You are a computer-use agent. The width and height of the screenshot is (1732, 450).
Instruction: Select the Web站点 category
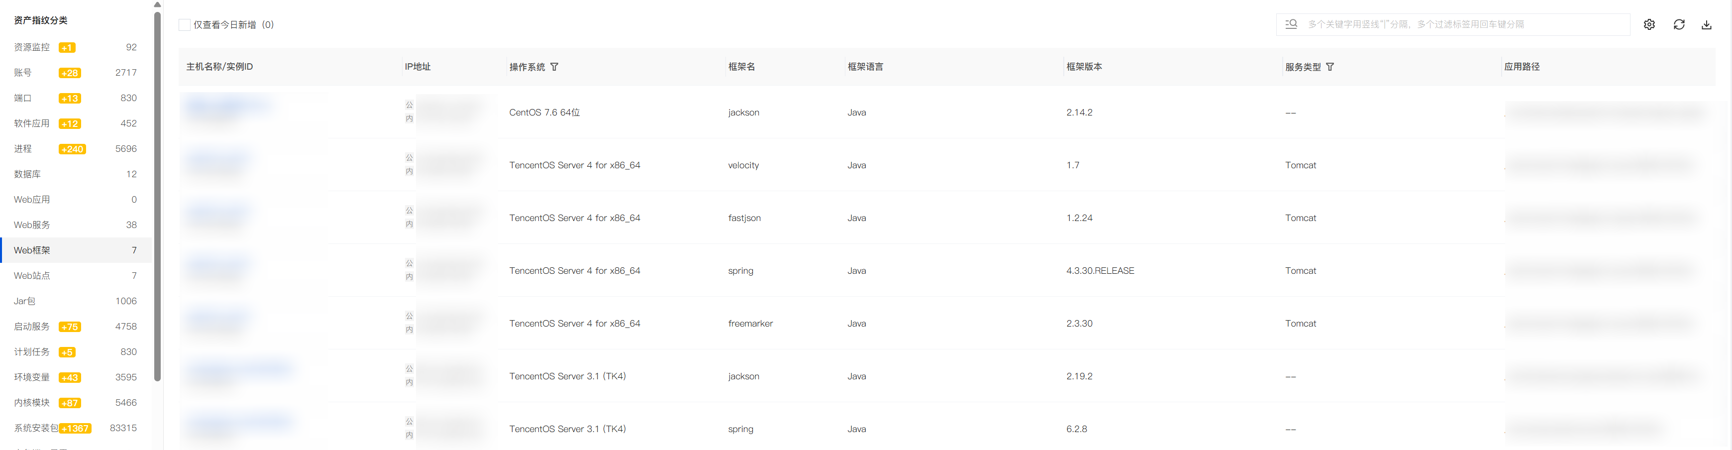(75, 276)
